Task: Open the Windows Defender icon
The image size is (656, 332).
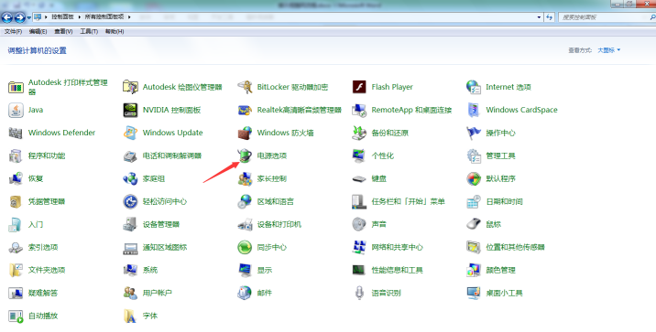Action: coord(16,134)
